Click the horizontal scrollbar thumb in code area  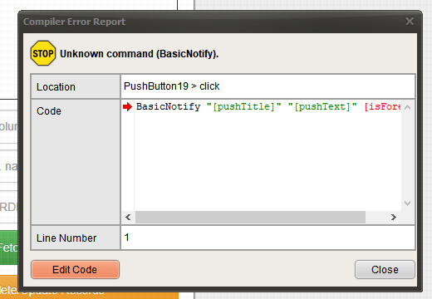(x=250, y=217)
